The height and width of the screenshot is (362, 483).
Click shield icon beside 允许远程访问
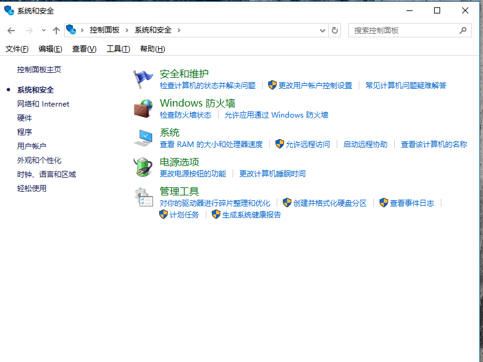280,143
